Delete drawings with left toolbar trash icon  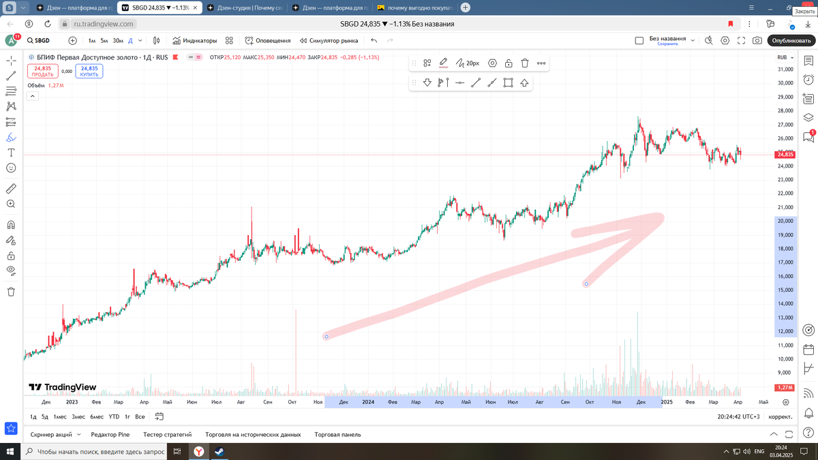tap(11, 292)
